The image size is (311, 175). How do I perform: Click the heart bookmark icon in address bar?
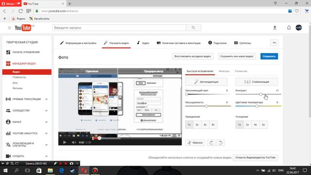click(297, 11)
